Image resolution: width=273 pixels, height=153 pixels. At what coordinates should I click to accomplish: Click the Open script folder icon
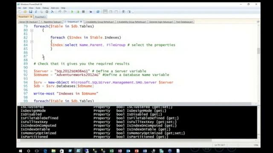(x=25, y=12)
